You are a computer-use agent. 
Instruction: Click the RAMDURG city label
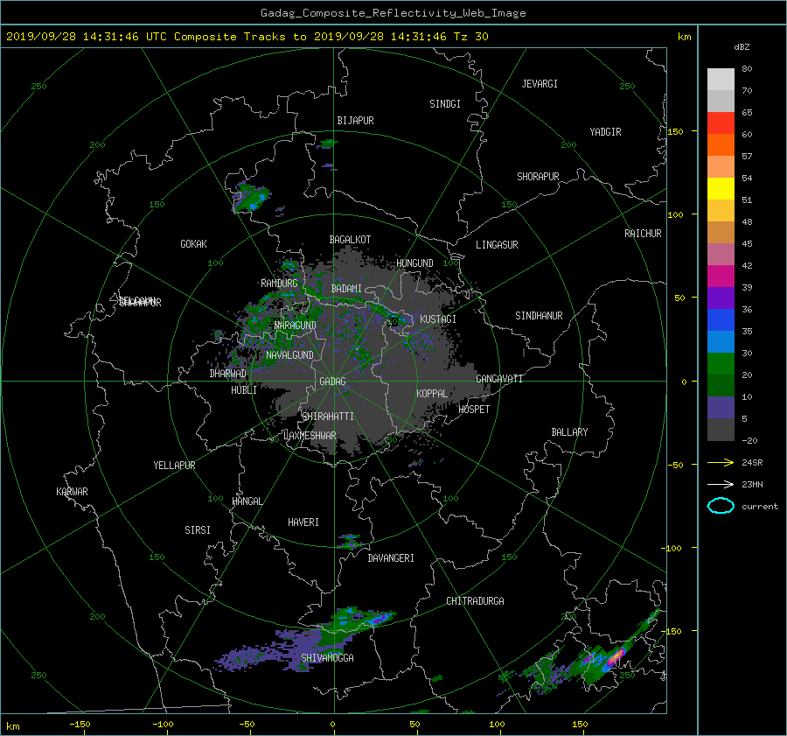279,284
